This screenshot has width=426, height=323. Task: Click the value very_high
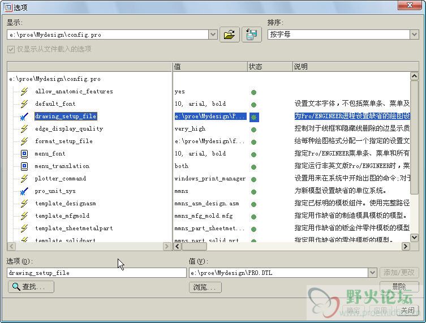click(190, 129)
